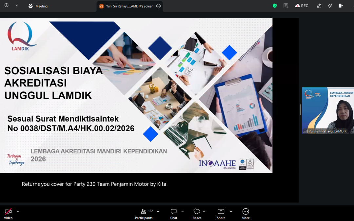Image resolution: width=354 pixels, height=221 pixels.
Task: Open the Chat panel
Action: (174, 213)
